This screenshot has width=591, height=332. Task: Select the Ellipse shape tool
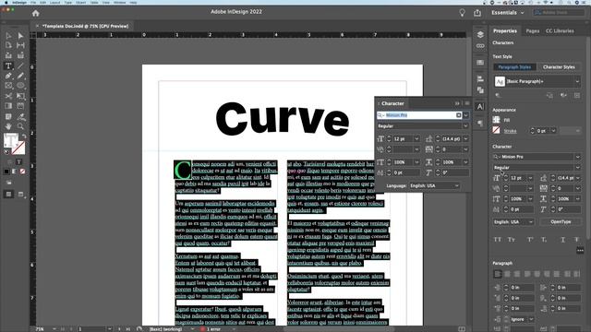[x=20, y=86]
